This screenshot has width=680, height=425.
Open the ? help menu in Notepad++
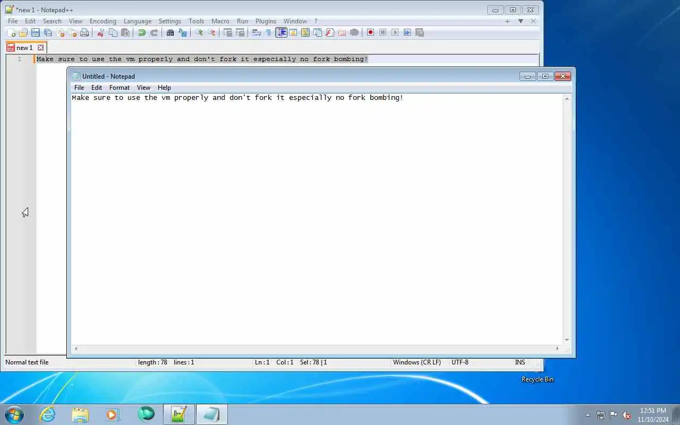(x=316, y=21)
